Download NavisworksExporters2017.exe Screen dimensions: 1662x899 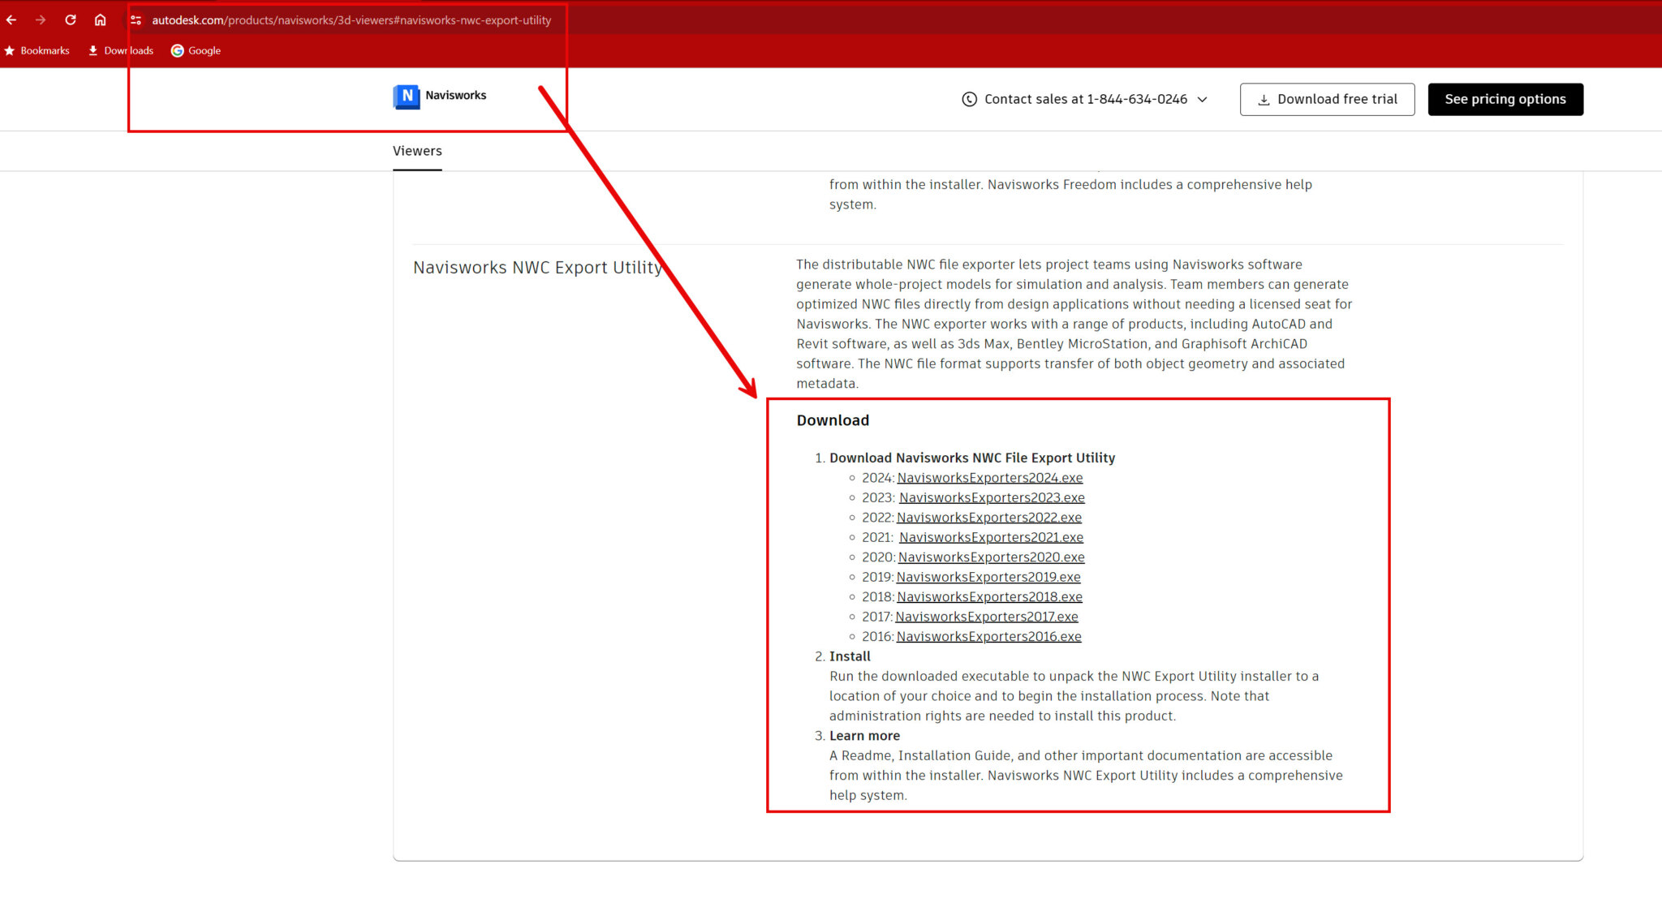point(986,617)
